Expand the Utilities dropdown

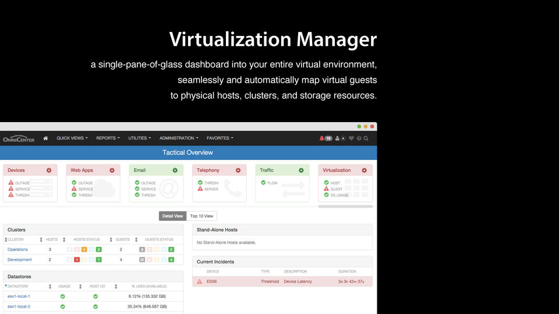140,138
